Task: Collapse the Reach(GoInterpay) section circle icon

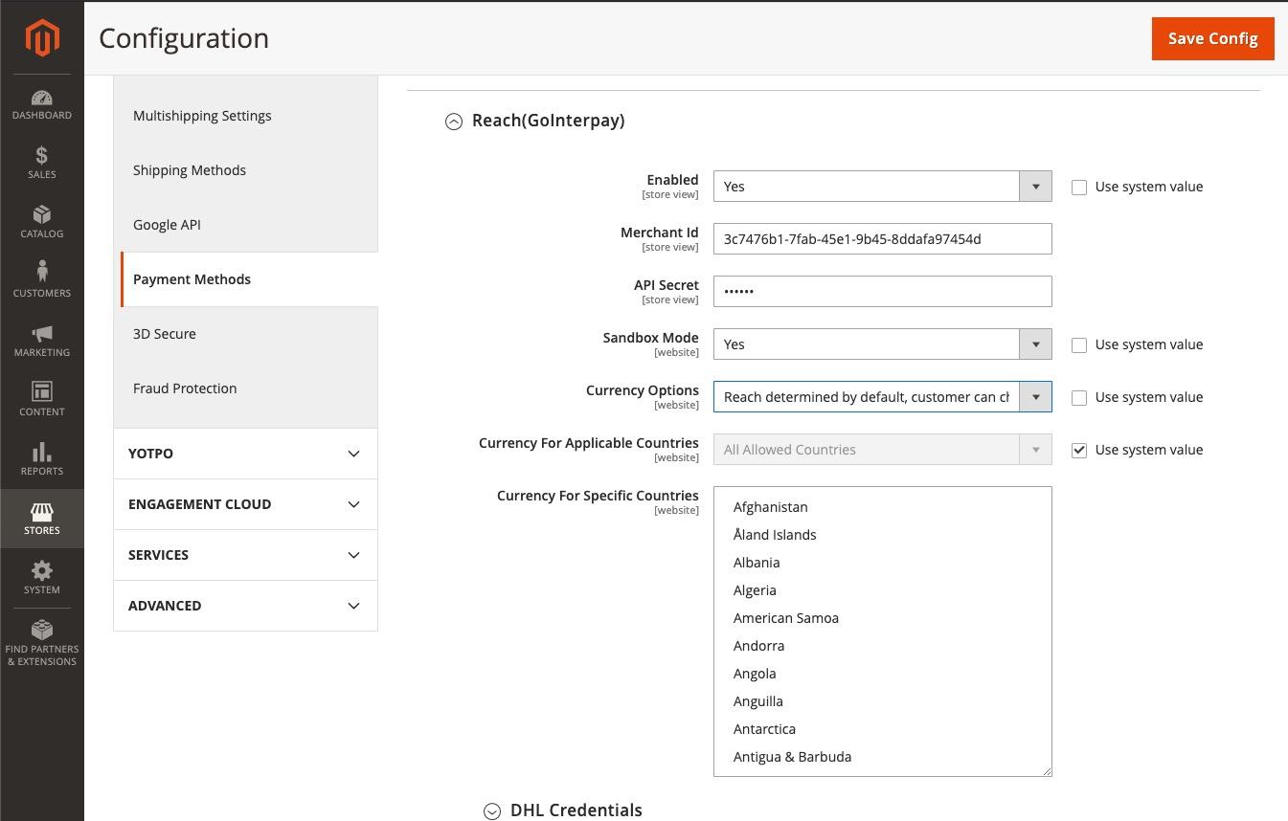Action: [x=454, y=122]
